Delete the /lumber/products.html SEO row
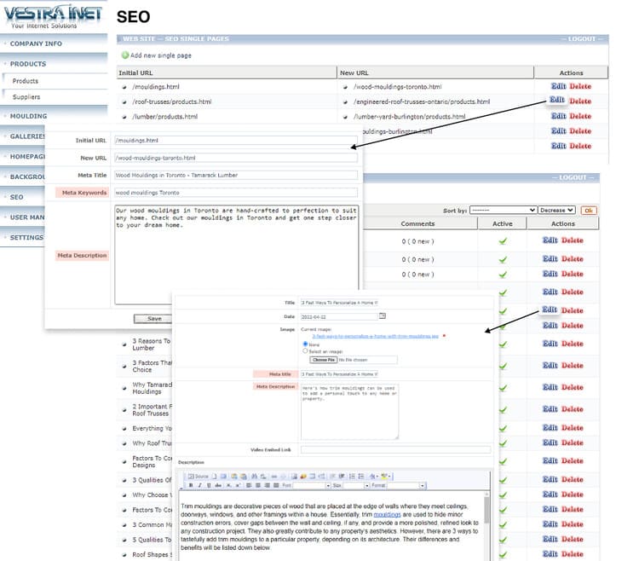 (x=580, y=116)
